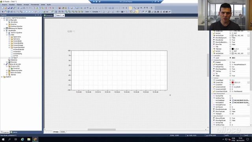Toggle the checkbox in ShowBottomScale row
This screenshot has height=142, width=252.
click(x=230, y=109)
